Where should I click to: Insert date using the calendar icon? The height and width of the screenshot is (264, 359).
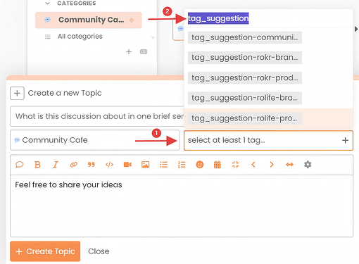click(x=218, y=165)
